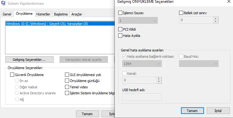Open the Başlatma tab
The height and width of the screenshot is (118, 233).
(x=61, y=14)
